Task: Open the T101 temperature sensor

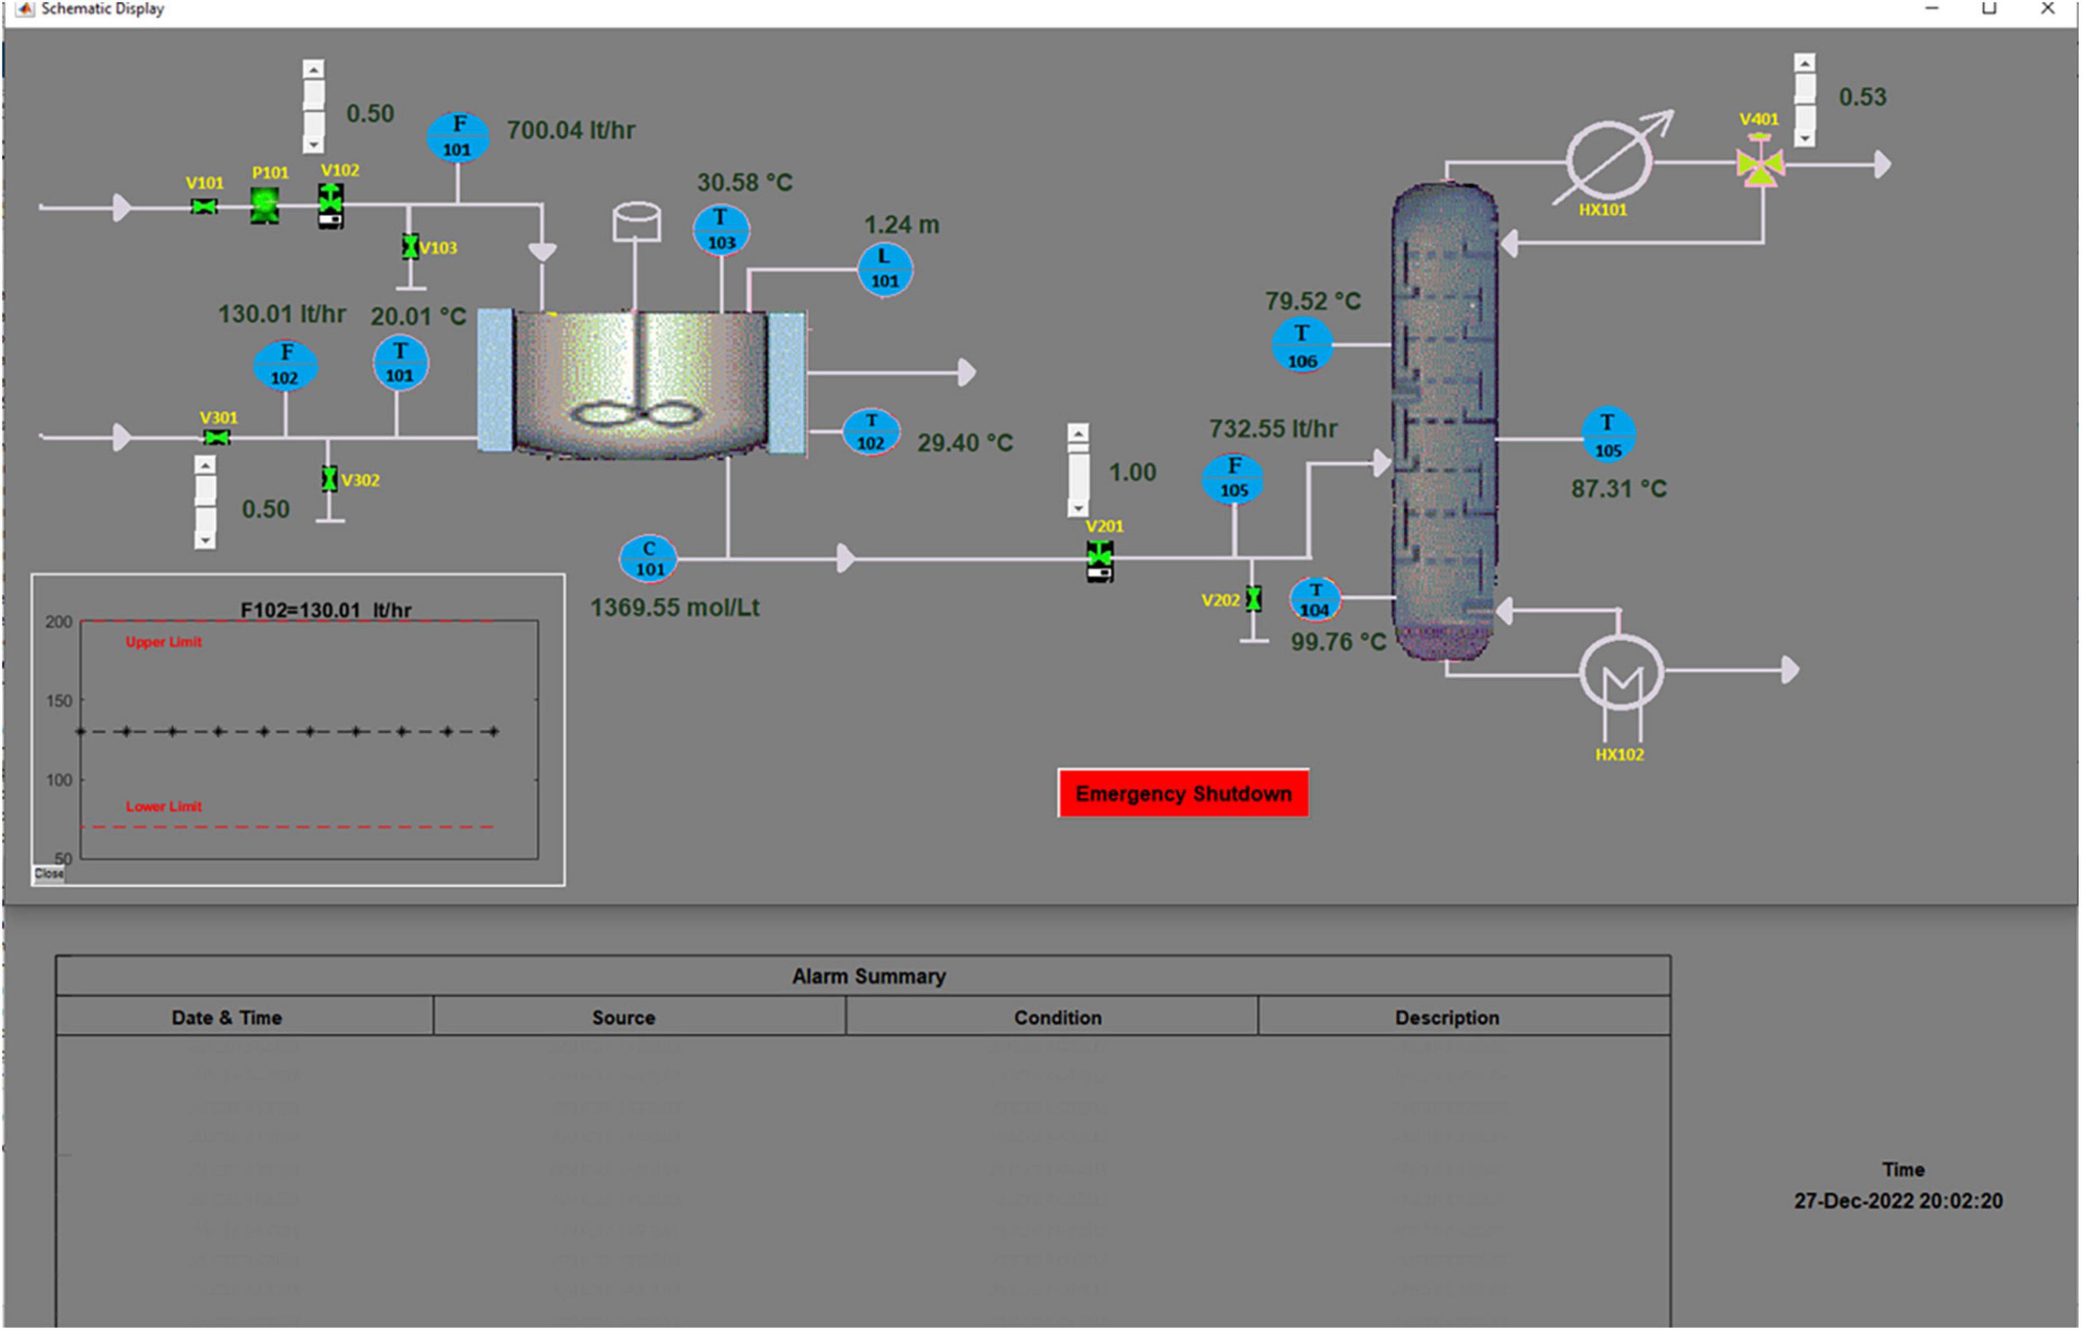Action: [399, 362]
